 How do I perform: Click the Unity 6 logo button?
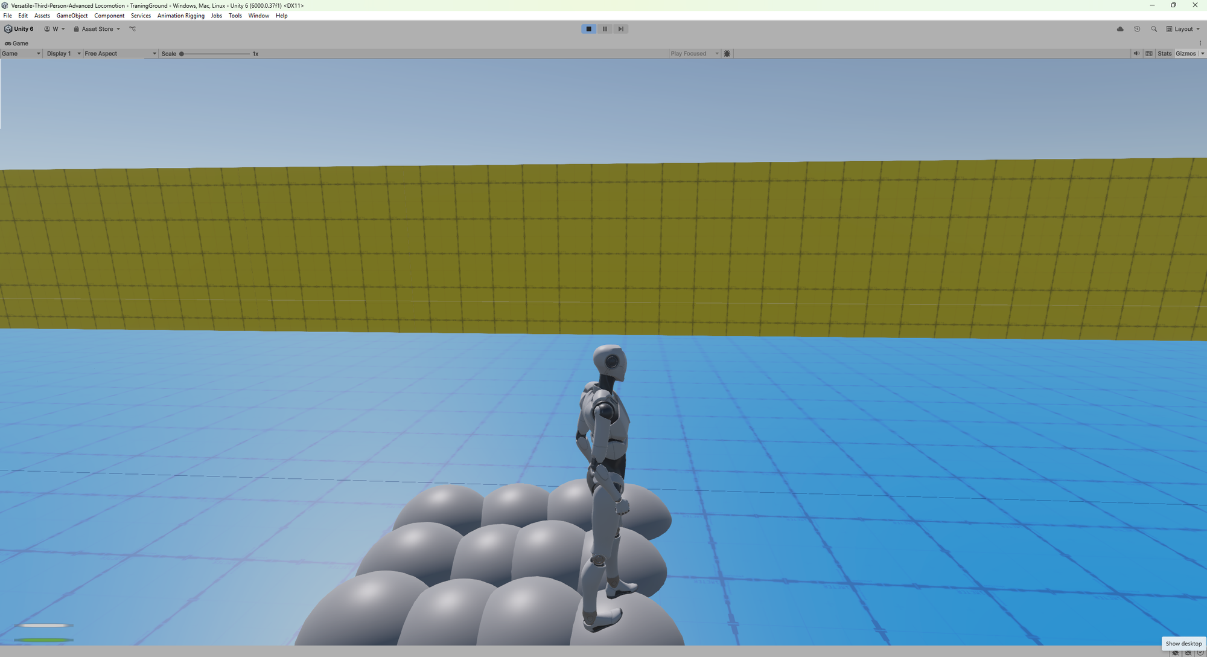[x=19, y=29]
